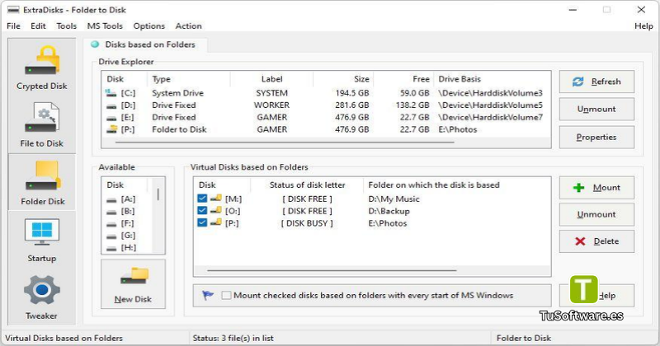This screenshot has width=660, height=346.
Task: Uncheck the O: virtual disk checkbox
Action: pos(202,211)
